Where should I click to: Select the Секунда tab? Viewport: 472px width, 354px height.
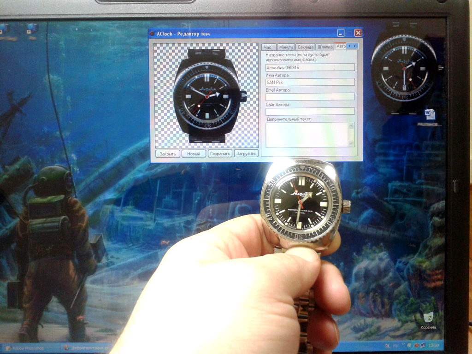tap(306, 47)
